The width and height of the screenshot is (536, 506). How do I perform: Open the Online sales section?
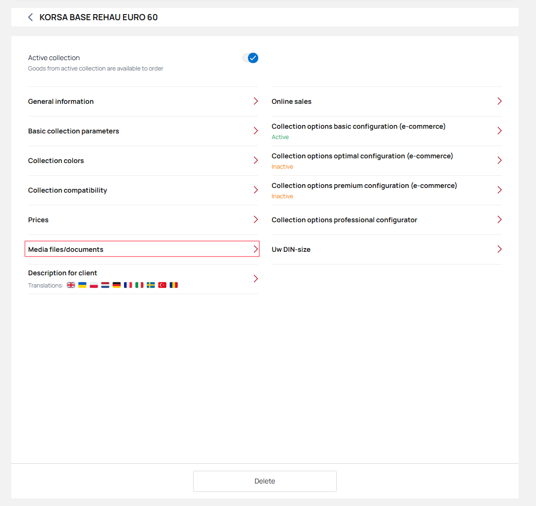387,101
